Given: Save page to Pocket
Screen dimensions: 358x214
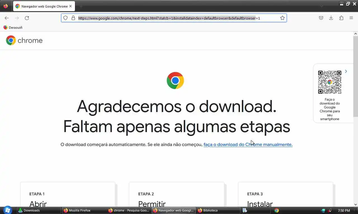Looking at the screenshot, I should point(321,18).
